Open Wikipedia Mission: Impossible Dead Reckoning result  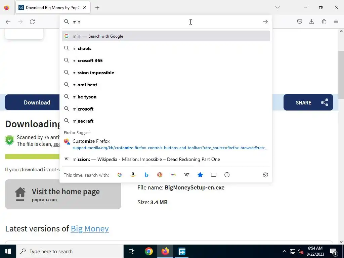coord(166,159)
